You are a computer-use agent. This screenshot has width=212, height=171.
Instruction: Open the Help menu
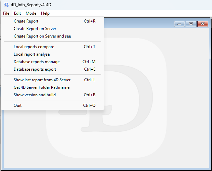(45, 13)
